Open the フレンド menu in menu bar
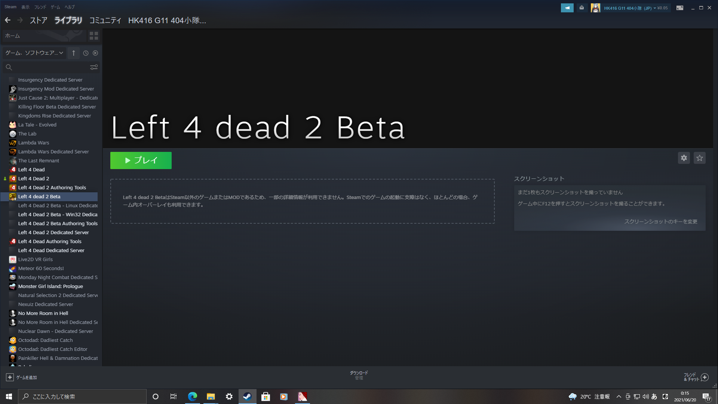 click(40, 7)
